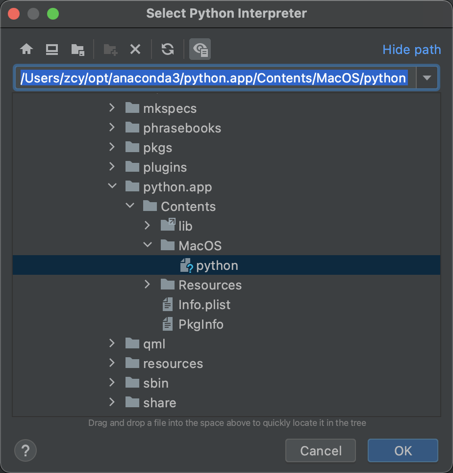The height and width of the screenshot is (473, 453).
Task: Select the Info.plist file
Action: point(226,304)
